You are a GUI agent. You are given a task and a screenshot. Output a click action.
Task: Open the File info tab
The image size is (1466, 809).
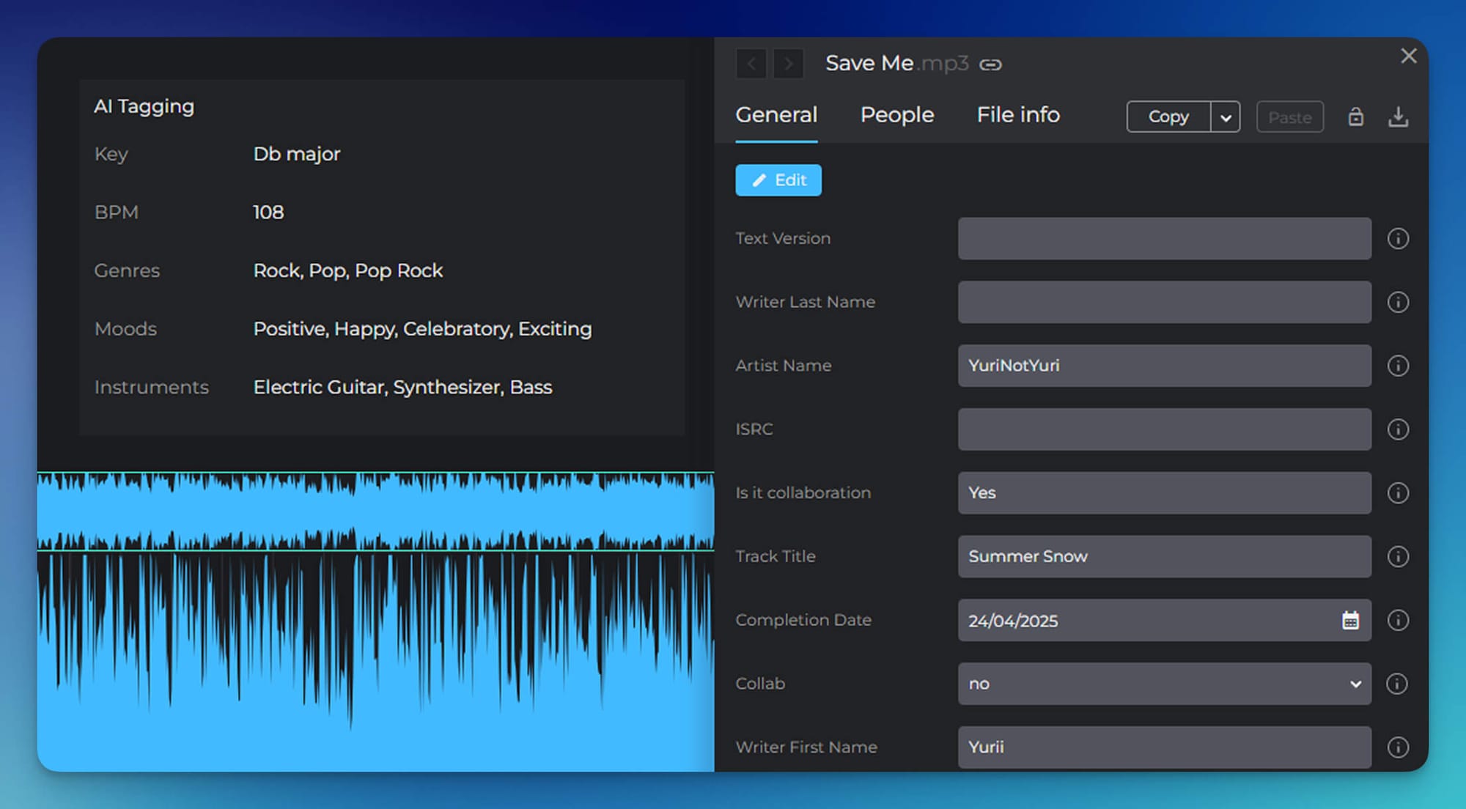click(x=1017, y=115)
